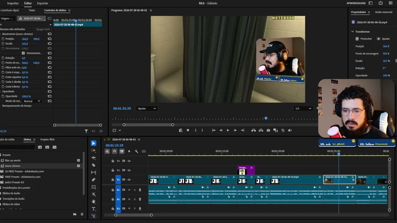Open timeline sequence panel menu

(139, 139)
